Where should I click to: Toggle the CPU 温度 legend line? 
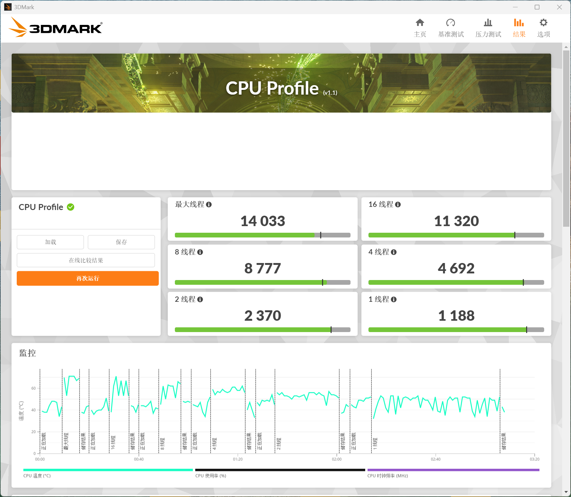[x=108, y=470]
